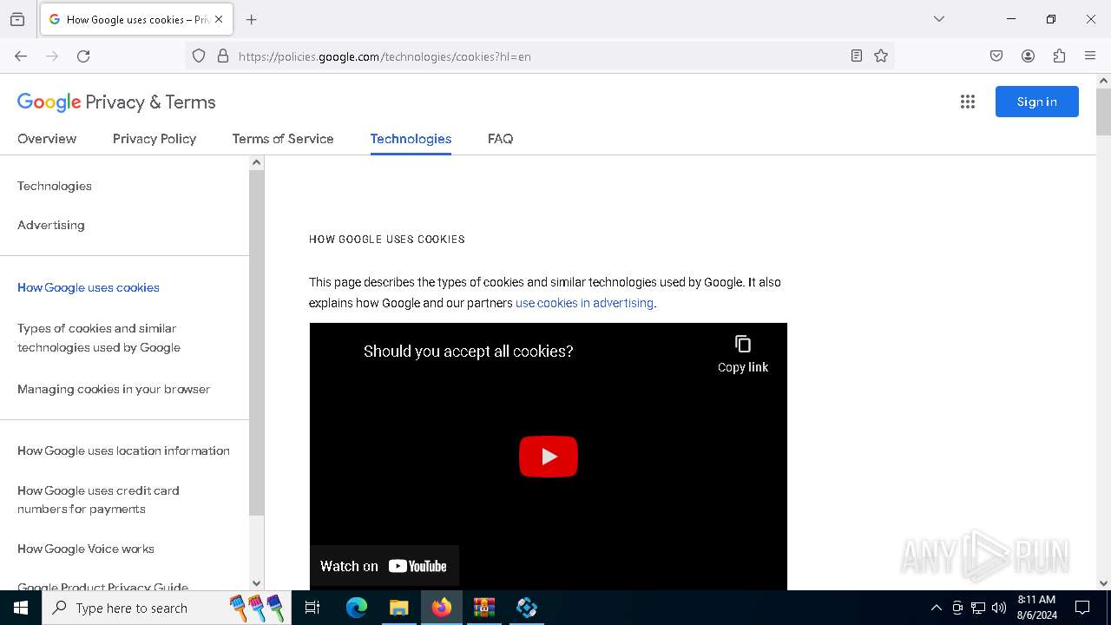Play the YouTube cookies video
Screen dimensions: 1111x625
point(549,457)
